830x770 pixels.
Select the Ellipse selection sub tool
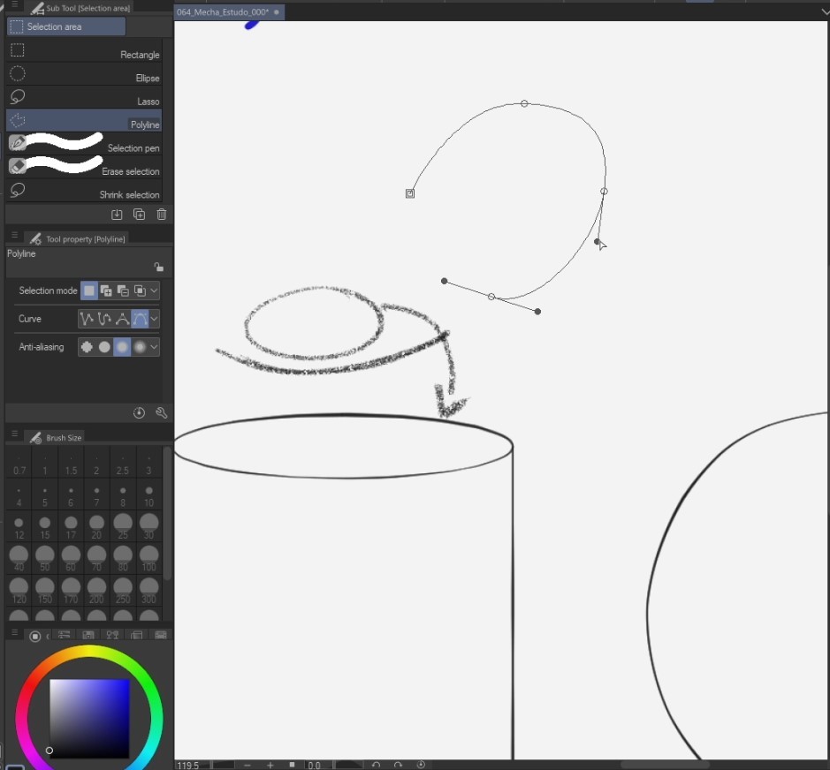point(84,74)
